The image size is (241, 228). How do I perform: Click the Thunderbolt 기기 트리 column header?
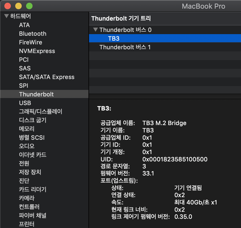[165, 19]
